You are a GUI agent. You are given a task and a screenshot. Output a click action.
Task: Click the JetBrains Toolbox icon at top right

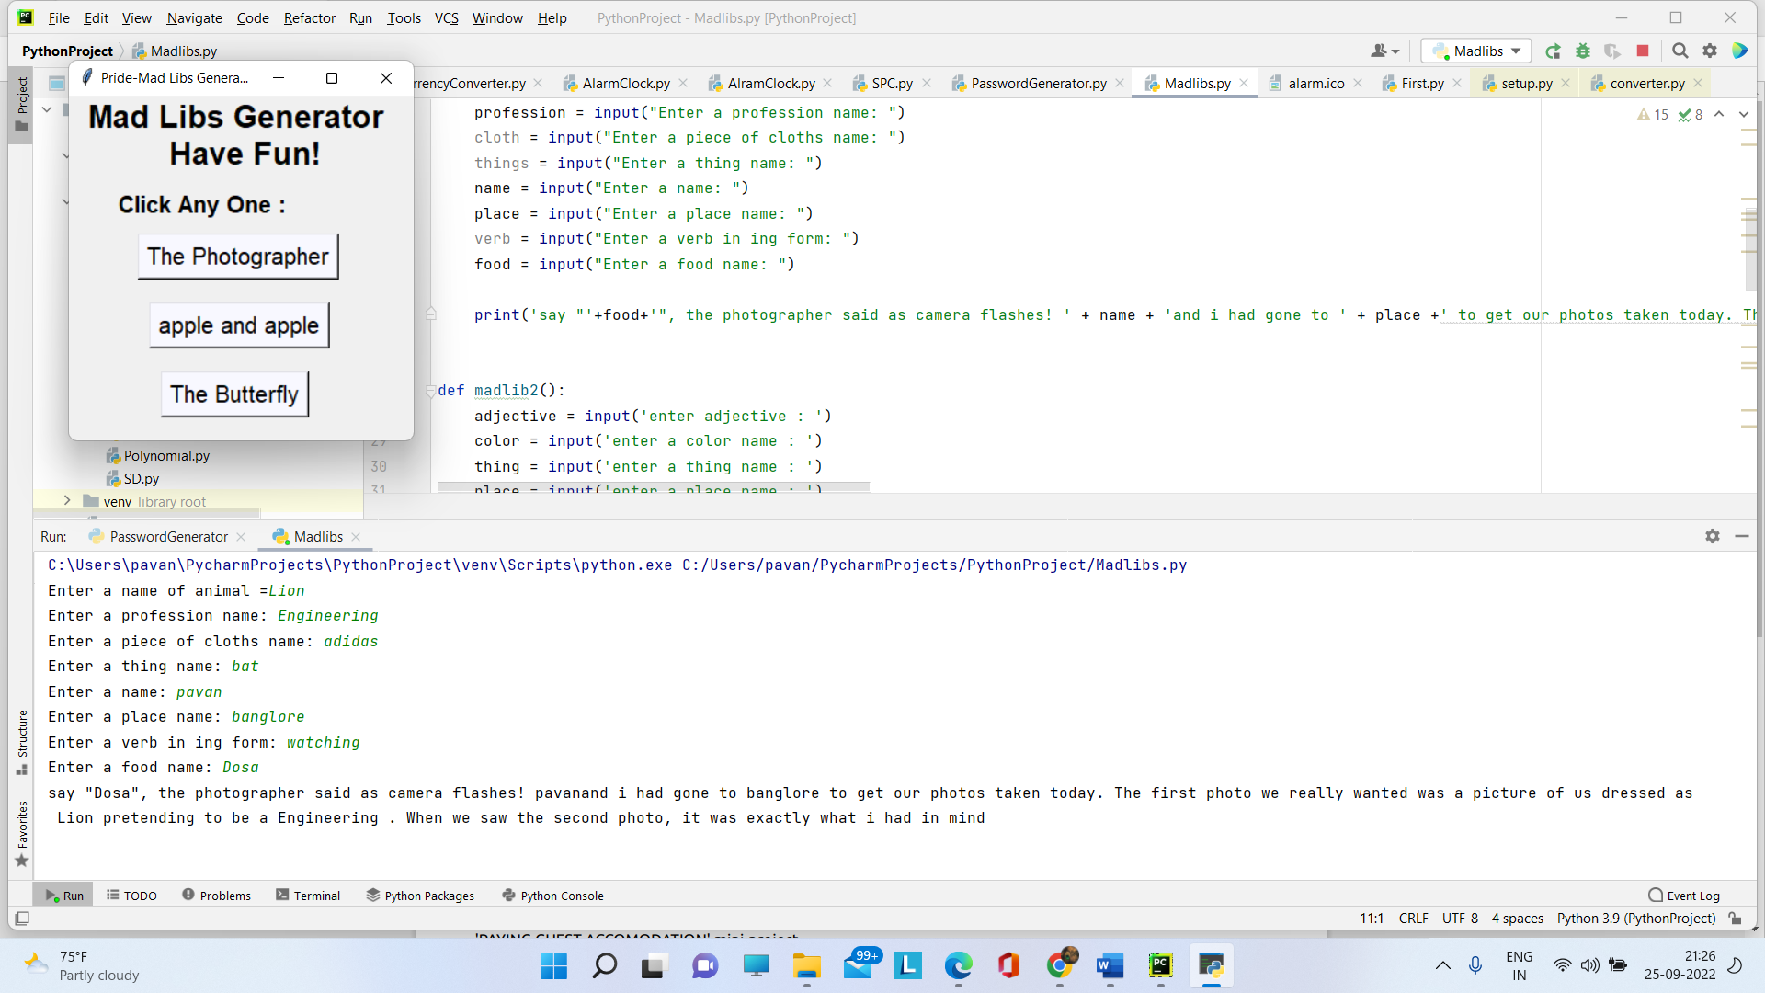coord(1740,51)
